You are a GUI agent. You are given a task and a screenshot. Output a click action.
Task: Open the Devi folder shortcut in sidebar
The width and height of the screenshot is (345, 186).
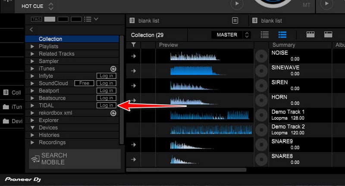click(x=12, y=121)
